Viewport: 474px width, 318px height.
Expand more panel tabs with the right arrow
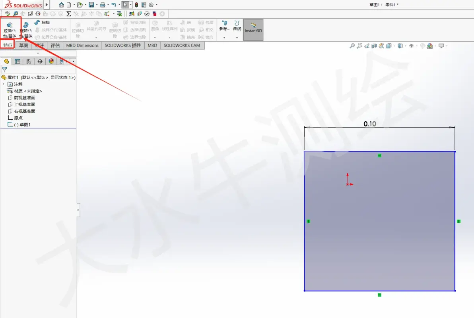pyautogui.click(x=73, y=61)
